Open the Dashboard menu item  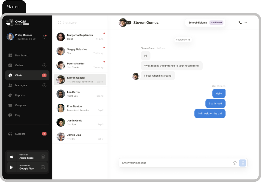pos(21,55)
